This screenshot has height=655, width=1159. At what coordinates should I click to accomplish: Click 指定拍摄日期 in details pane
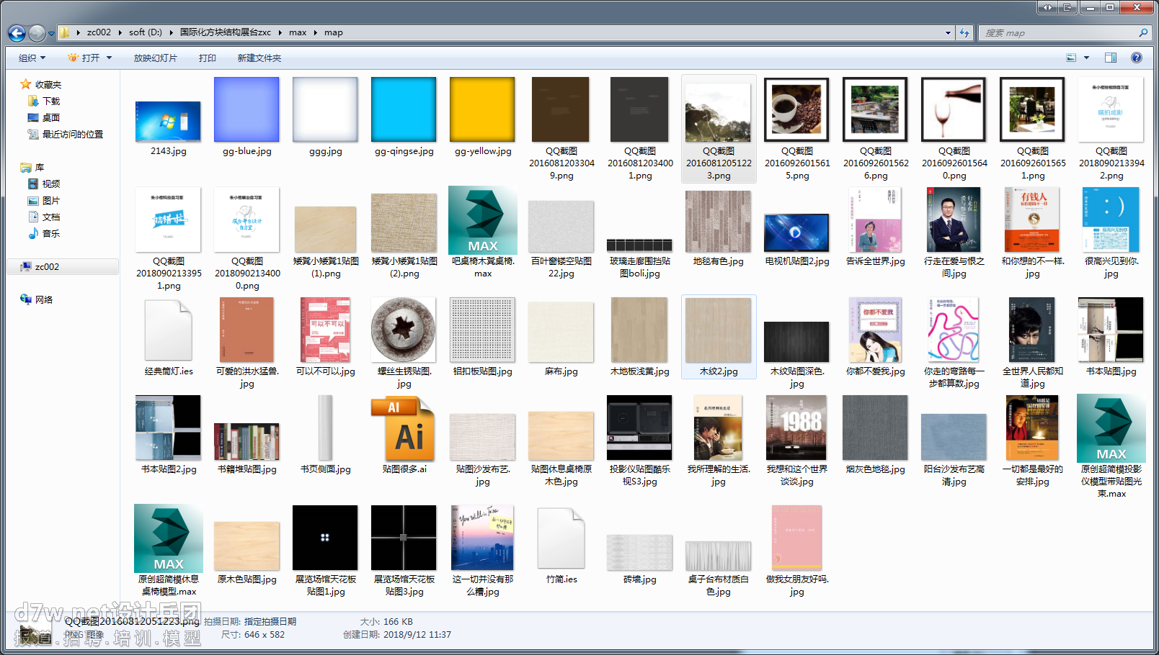tap(270, 621)
